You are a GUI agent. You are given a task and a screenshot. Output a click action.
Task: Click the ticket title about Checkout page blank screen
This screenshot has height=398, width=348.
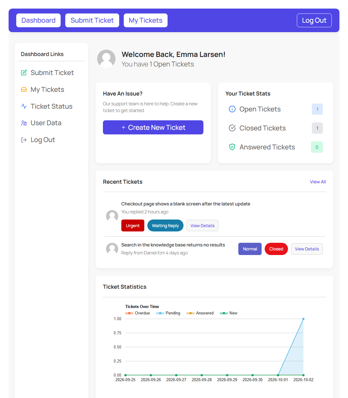186,204
